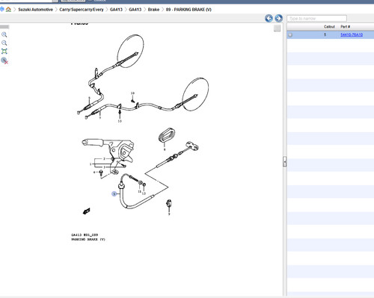Click the zoom in magnifier icon
This screenshot has width=374, height=298.
point(4,34)
